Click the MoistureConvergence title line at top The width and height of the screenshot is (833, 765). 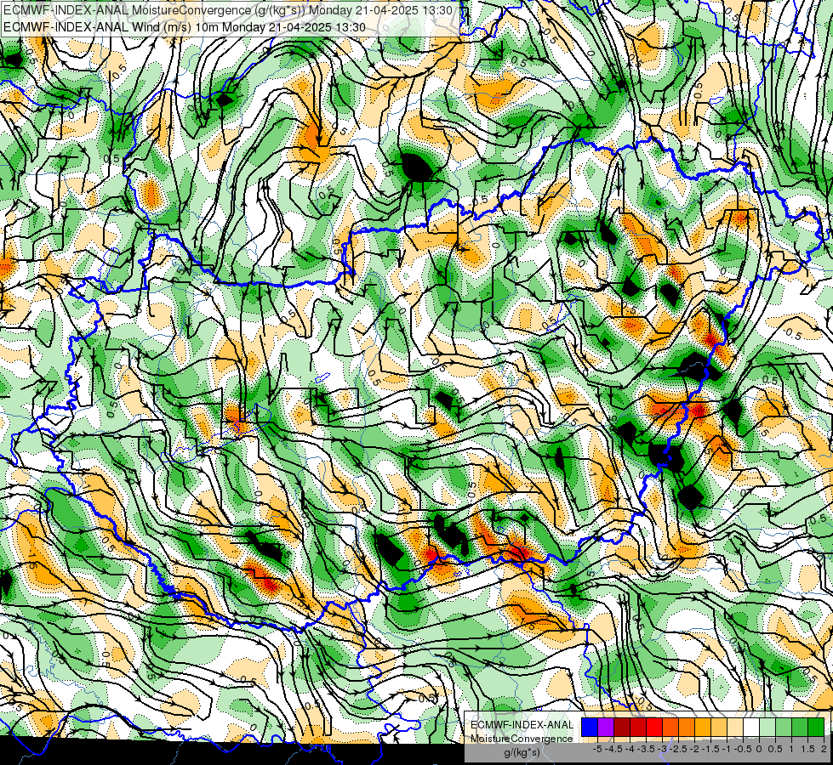click(228, 10)
